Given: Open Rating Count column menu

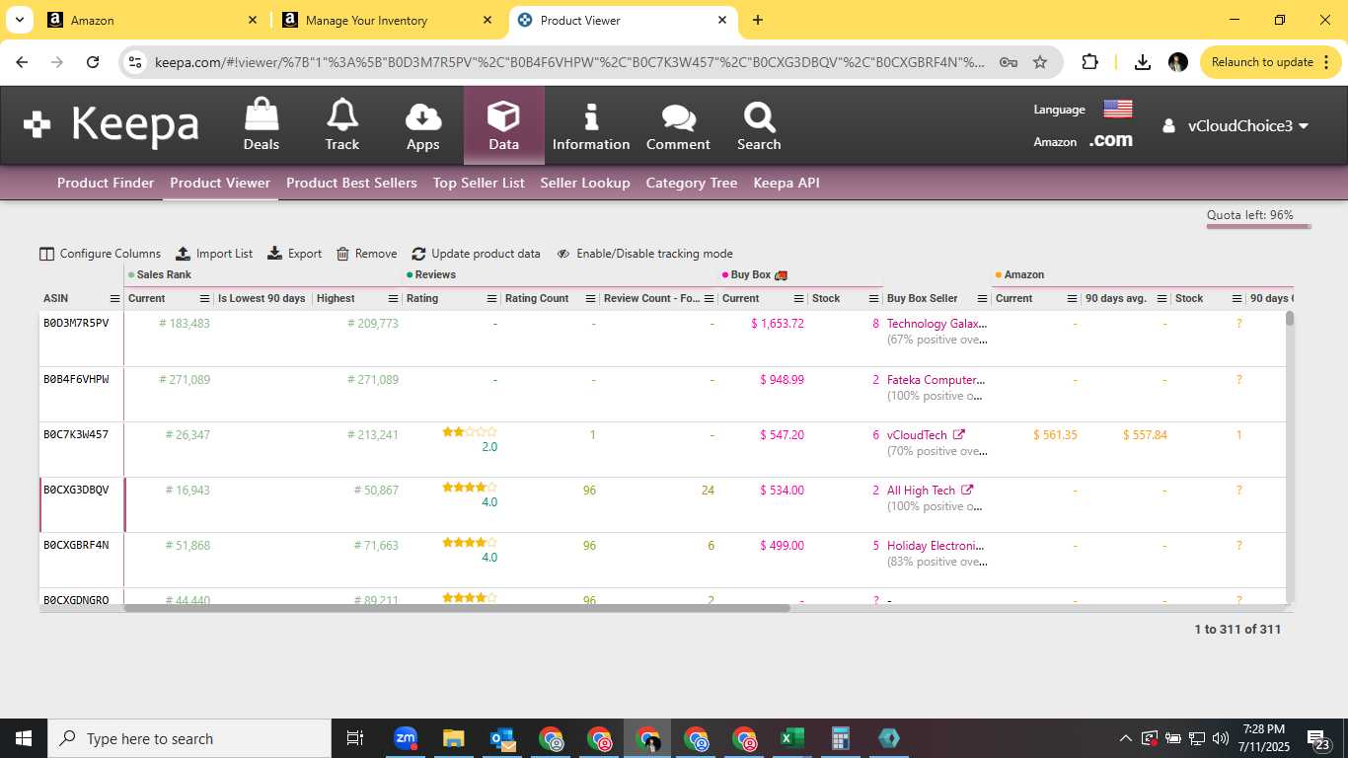Looking at the screenshot, I should 591,298.
